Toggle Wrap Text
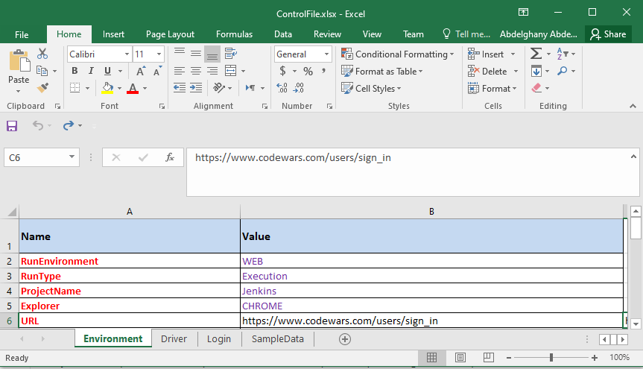The image size is (643, 369). [x=231, y=54]
